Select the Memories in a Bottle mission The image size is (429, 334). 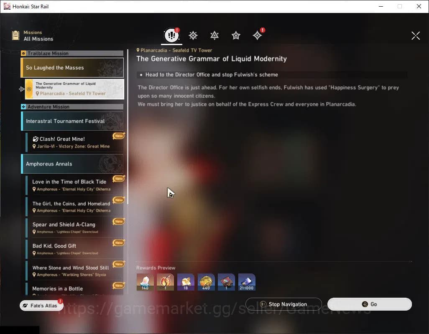[74, 289]
